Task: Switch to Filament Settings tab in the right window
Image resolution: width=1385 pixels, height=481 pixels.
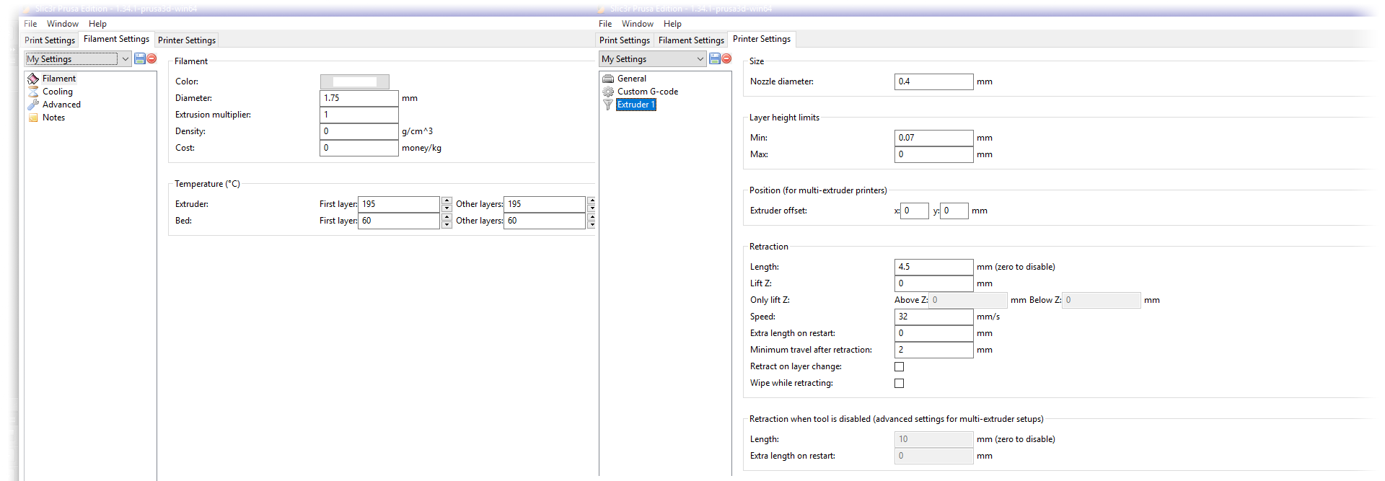Action: point(690,40)
